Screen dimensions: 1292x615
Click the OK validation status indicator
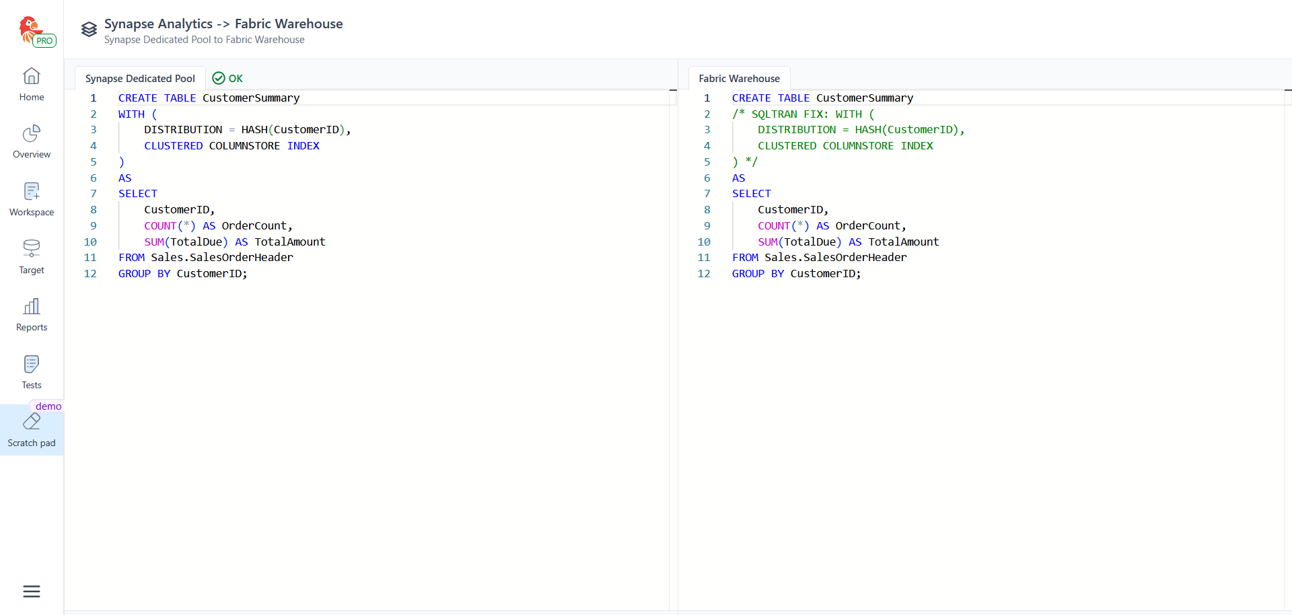(x=227, y=79)
